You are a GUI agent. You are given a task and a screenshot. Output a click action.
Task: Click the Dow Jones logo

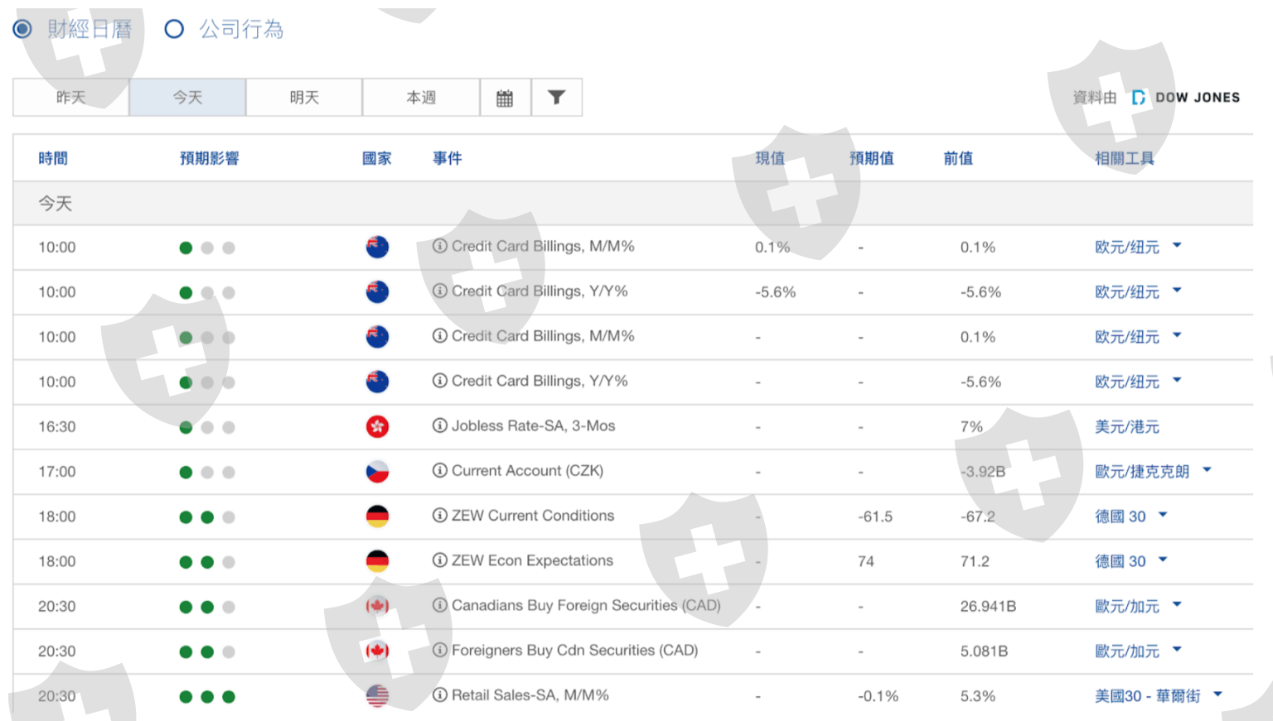[1186, 98]
